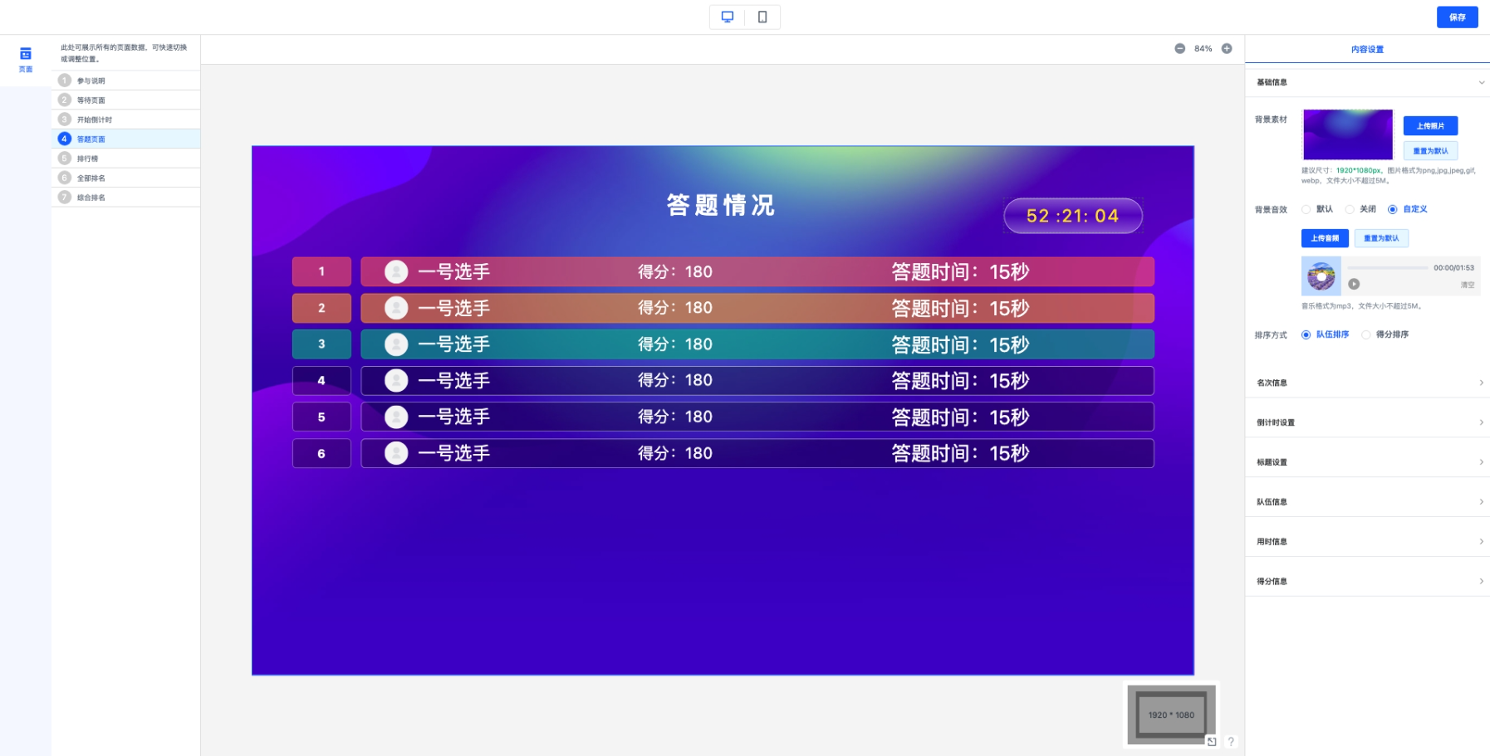
Task: Zoom in the canvas with plus icon
Action: pos(1227,49)
